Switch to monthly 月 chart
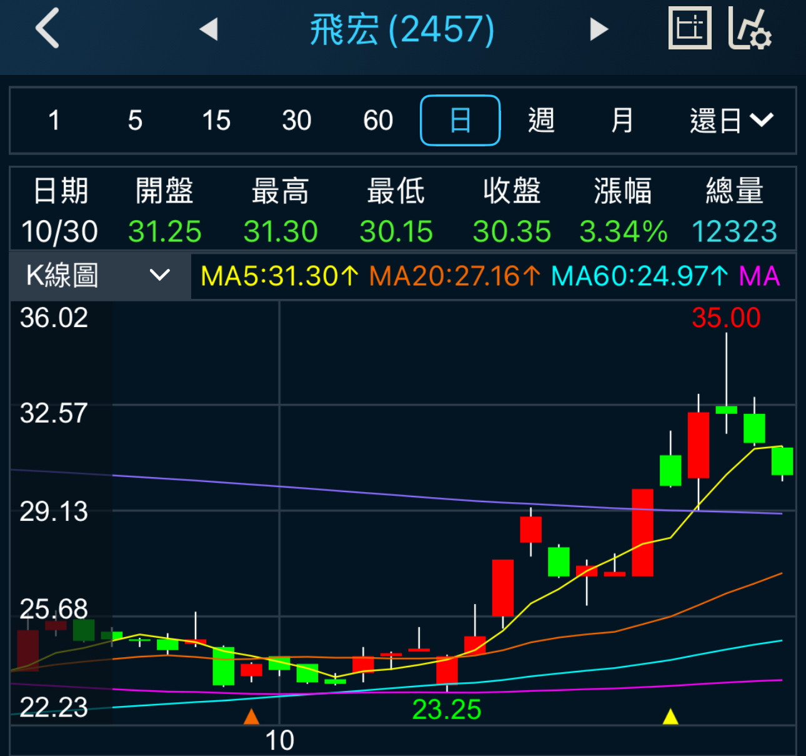This screenshot has height=756, width=806. (x=622, y=121)
